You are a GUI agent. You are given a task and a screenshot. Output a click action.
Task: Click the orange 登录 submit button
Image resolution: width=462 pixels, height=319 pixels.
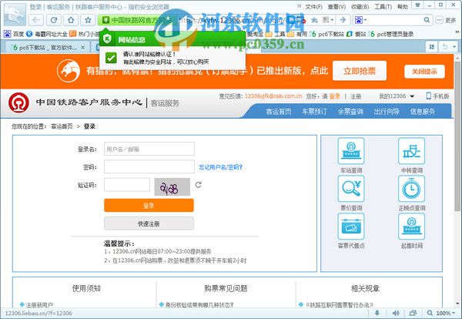[149, 205]
